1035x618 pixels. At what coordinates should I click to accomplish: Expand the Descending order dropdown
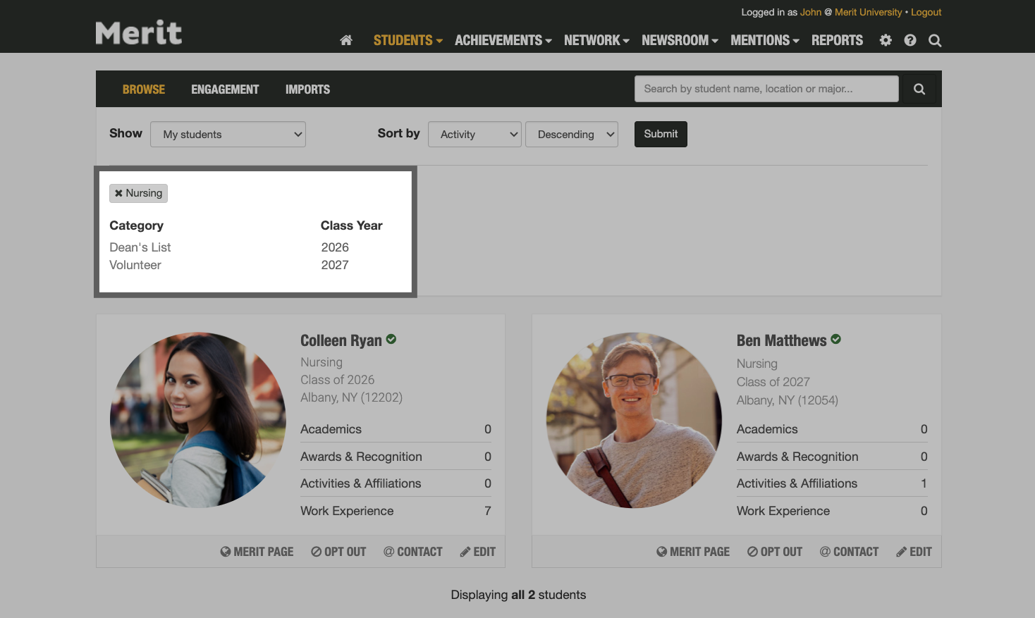click(571, 135)
